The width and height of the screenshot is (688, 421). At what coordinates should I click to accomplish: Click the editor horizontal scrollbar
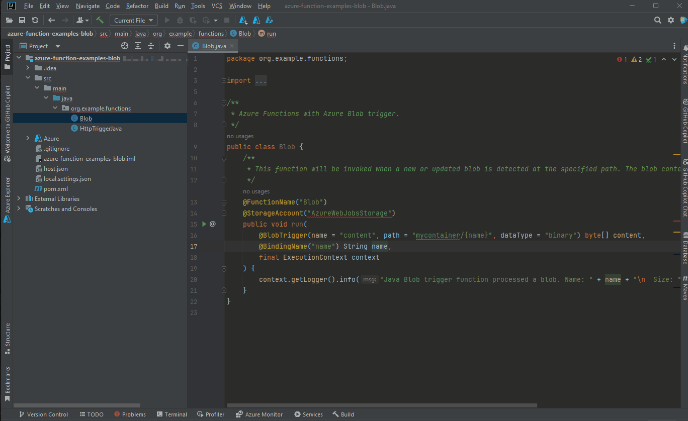(x=382, y=405)
